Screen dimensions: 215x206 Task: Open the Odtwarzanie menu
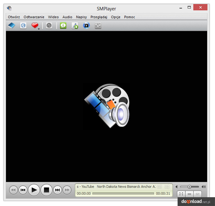click(34, 17)
